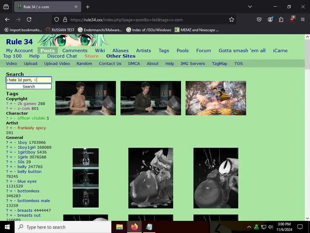Open volume control in system tray
This screenshot has height=233, width=310.
(x=271, y=227)
